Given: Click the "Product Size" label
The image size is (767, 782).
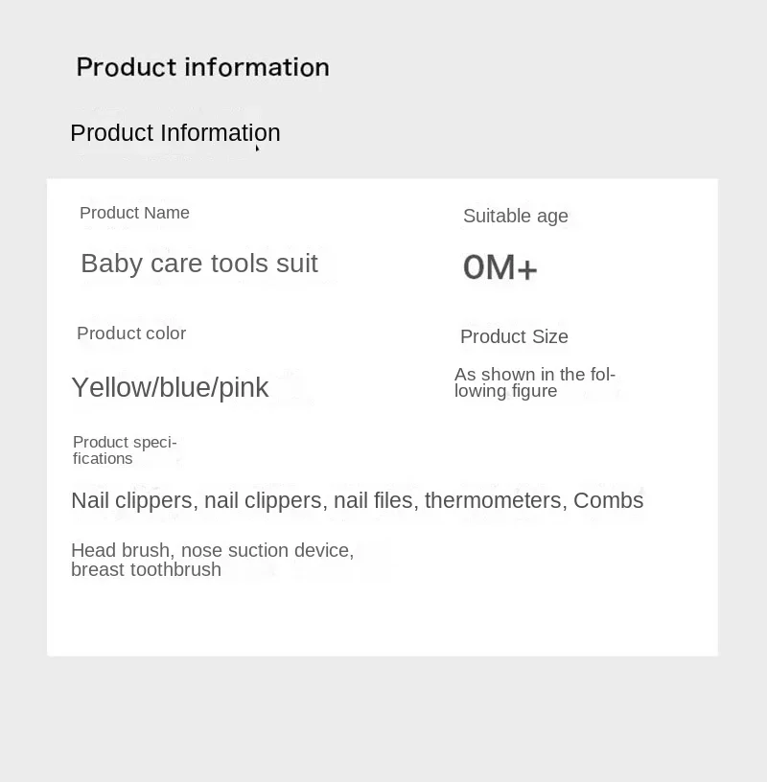Looking at the screenshot, I should 514,336.
